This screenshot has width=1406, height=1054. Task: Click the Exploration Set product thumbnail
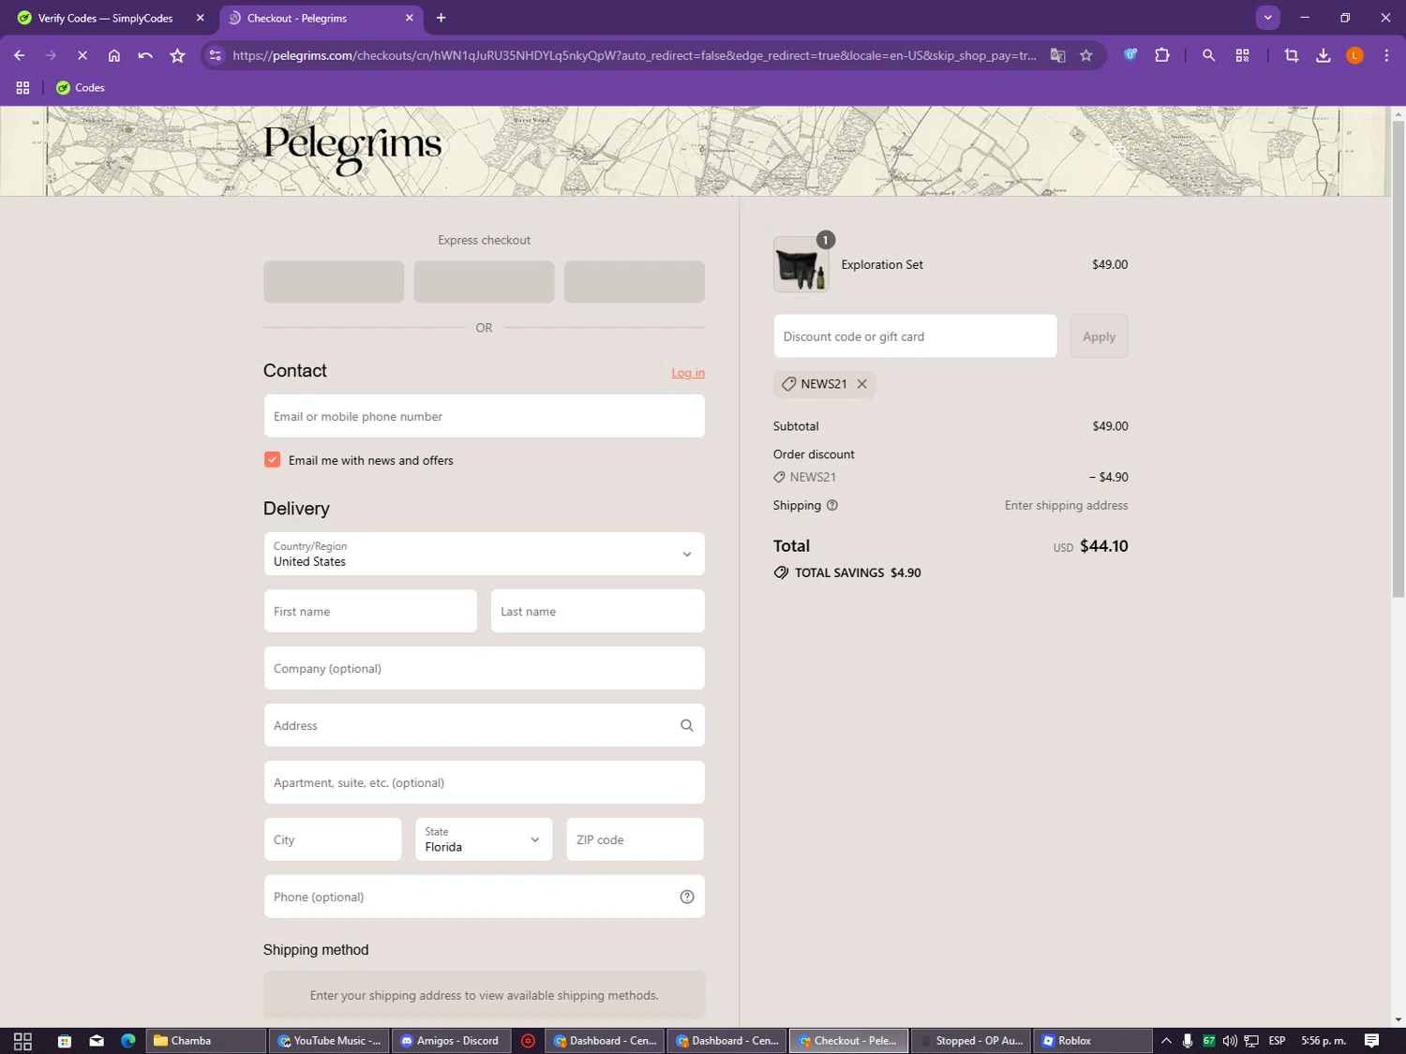tap(801, 264)
